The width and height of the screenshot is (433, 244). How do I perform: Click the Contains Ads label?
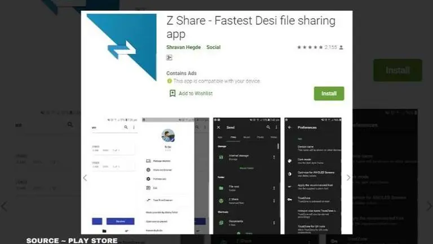click(x=182, y=73)
